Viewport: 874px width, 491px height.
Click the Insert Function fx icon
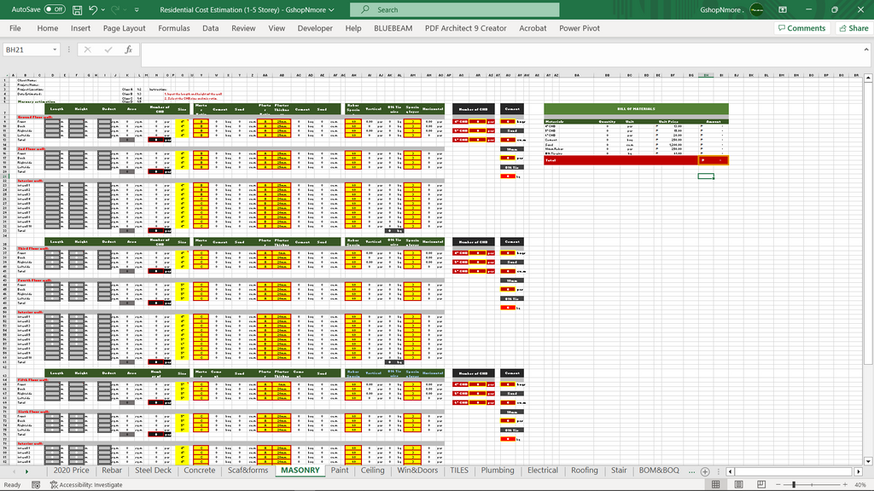[128, 49]
